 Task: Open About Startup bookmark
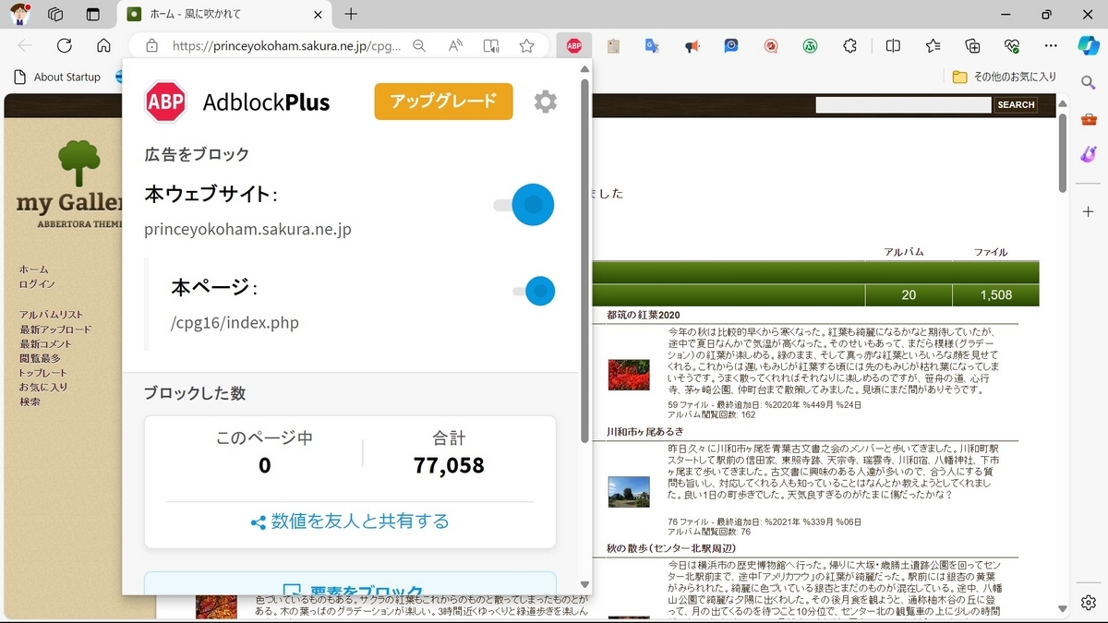(57, 77)
